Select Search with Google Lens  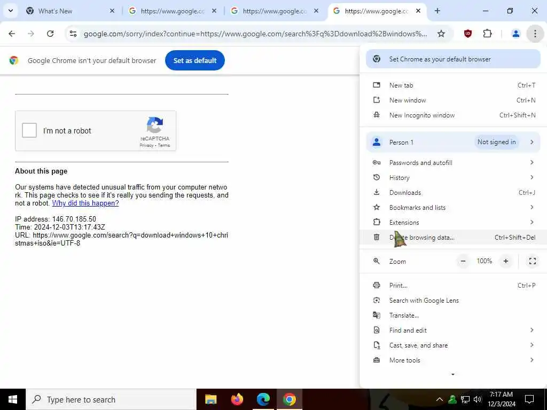(x=453, y=301)
